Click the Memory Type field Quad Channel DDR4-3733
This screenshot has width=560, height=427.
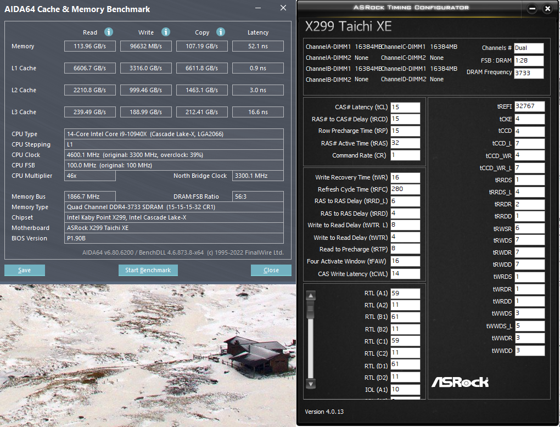(x=174, y=207)
